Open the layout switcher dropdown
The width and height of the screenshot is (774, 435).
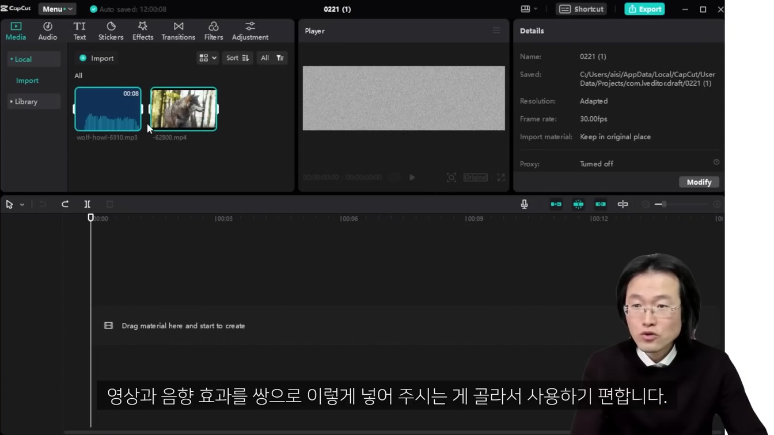529,9
